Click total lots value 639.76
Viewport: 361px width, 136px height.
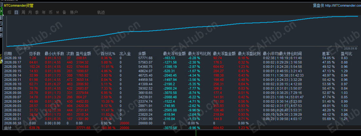pos(35,128)
